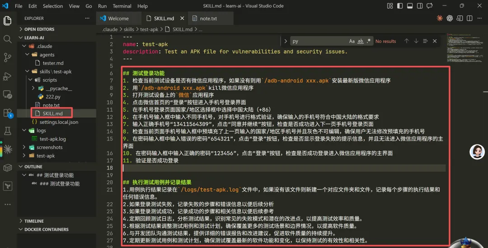Open the Search view in activity bar
488x248 pixels.
pyautogui.click(x=8, y=39)
